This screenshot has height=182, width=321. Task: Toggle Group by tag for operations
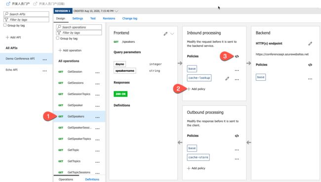pyautogui.click(x=58, y=38)
